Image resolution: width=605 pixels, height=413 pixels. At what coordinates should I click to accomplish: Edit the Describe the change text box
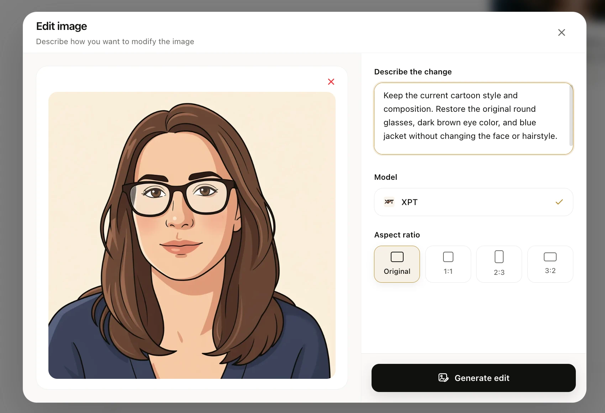pyautogui.click(x=473, y=119)
